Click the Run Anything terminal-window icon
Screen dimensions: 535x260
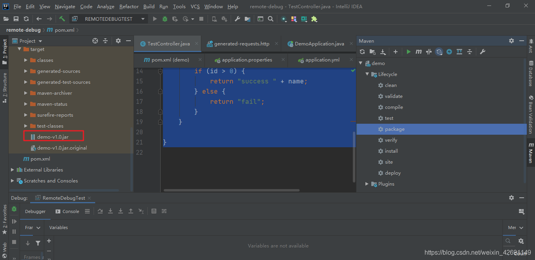[x=260, y=19]
